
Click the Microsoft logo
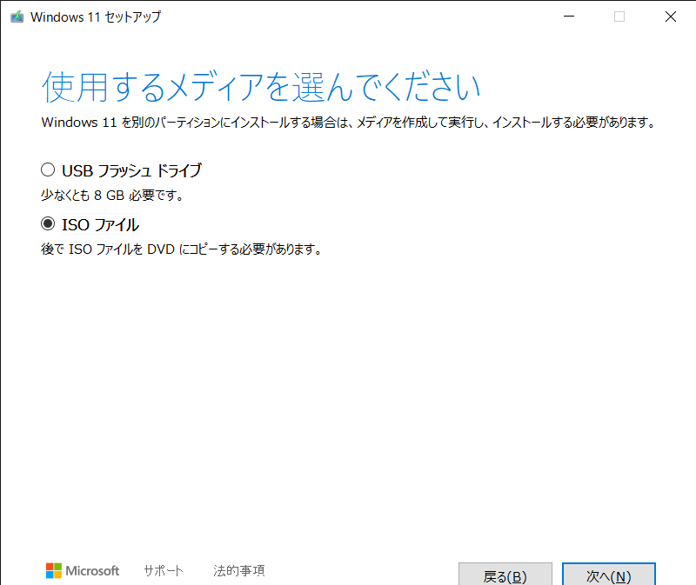point(83,570)
